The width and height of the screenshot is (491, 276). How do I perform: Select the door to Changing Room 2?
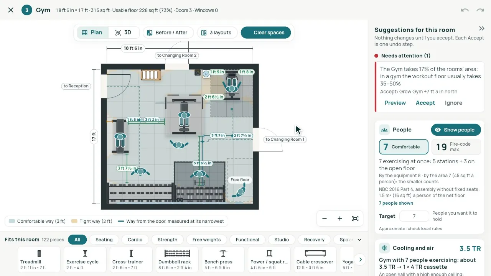point(177,56)
